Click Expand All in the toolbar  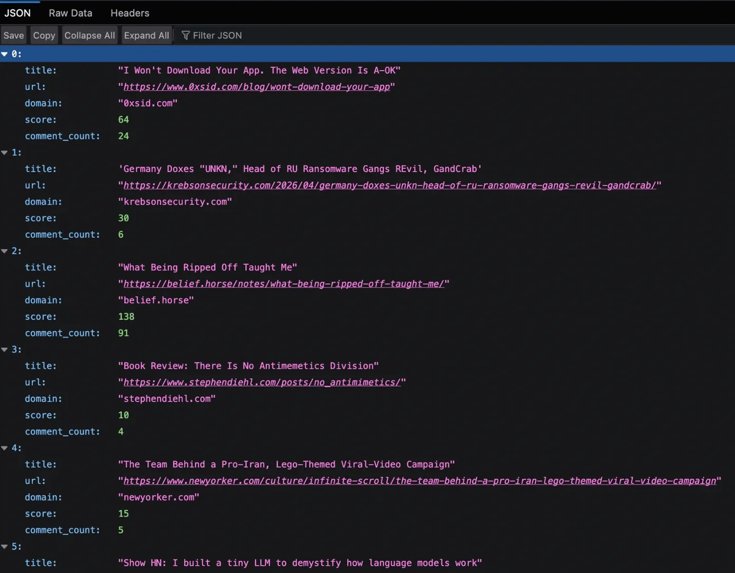pyautogui.click(x=147, y=36)
